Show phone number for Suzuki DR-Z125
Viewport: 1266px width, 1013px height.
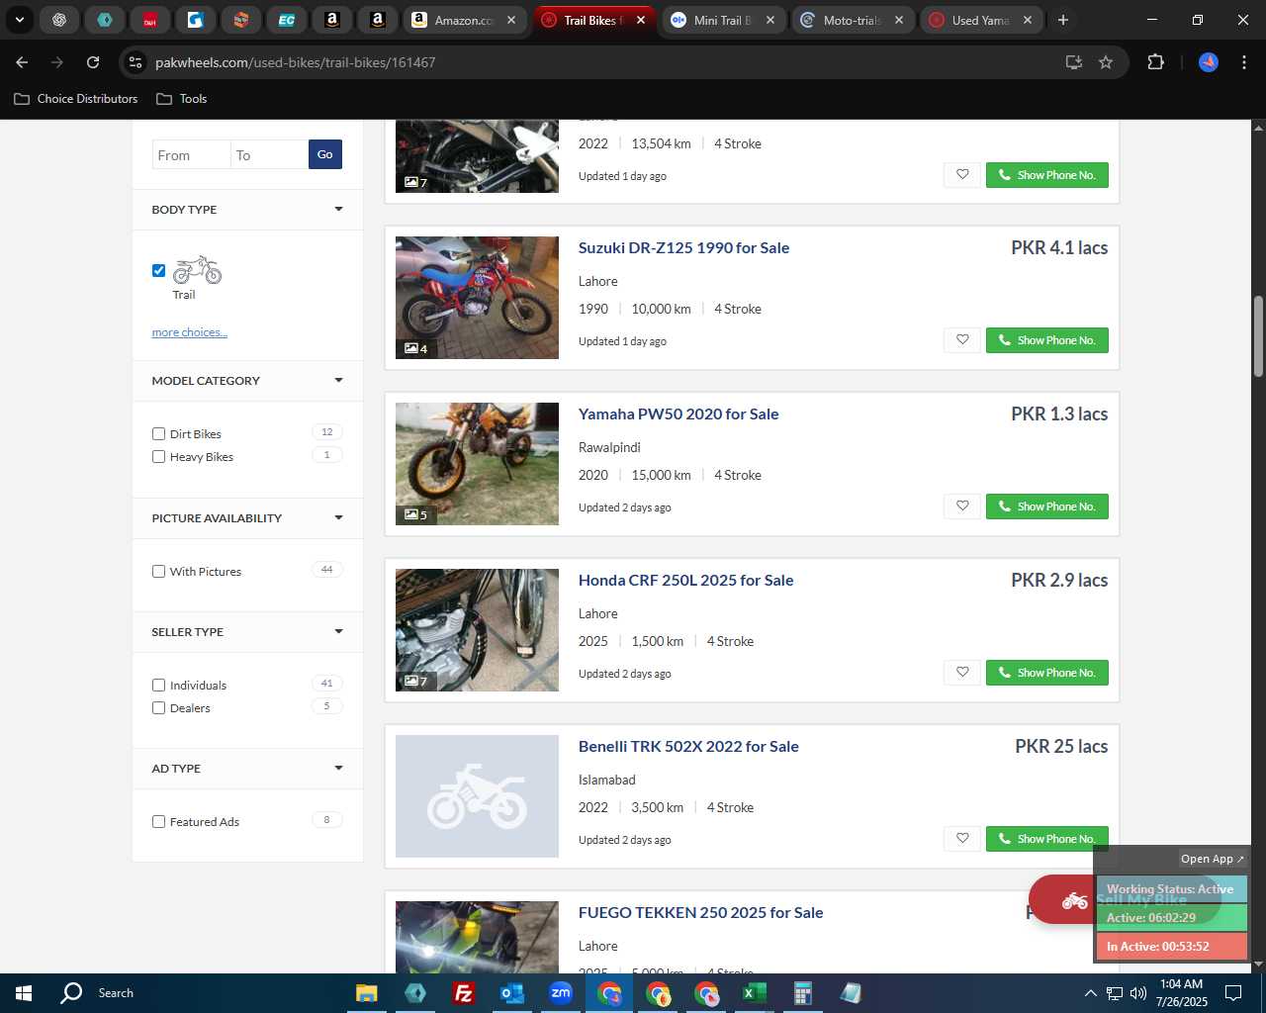pos(1046,340)
